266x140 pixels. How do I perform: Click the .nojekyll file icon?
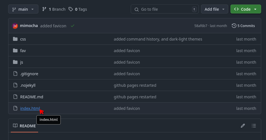(x=15, y=85)
